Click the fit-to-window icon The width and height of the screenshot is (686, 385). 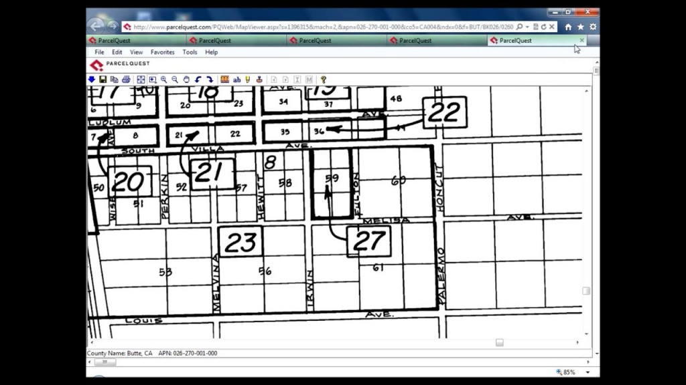tap(141, 80)
